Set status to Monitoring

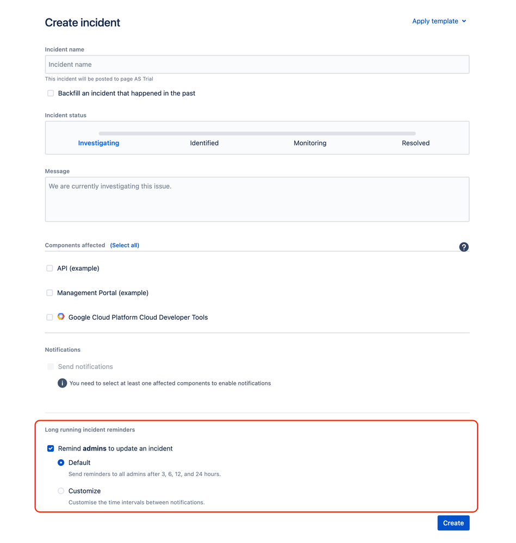click(310, 143)
